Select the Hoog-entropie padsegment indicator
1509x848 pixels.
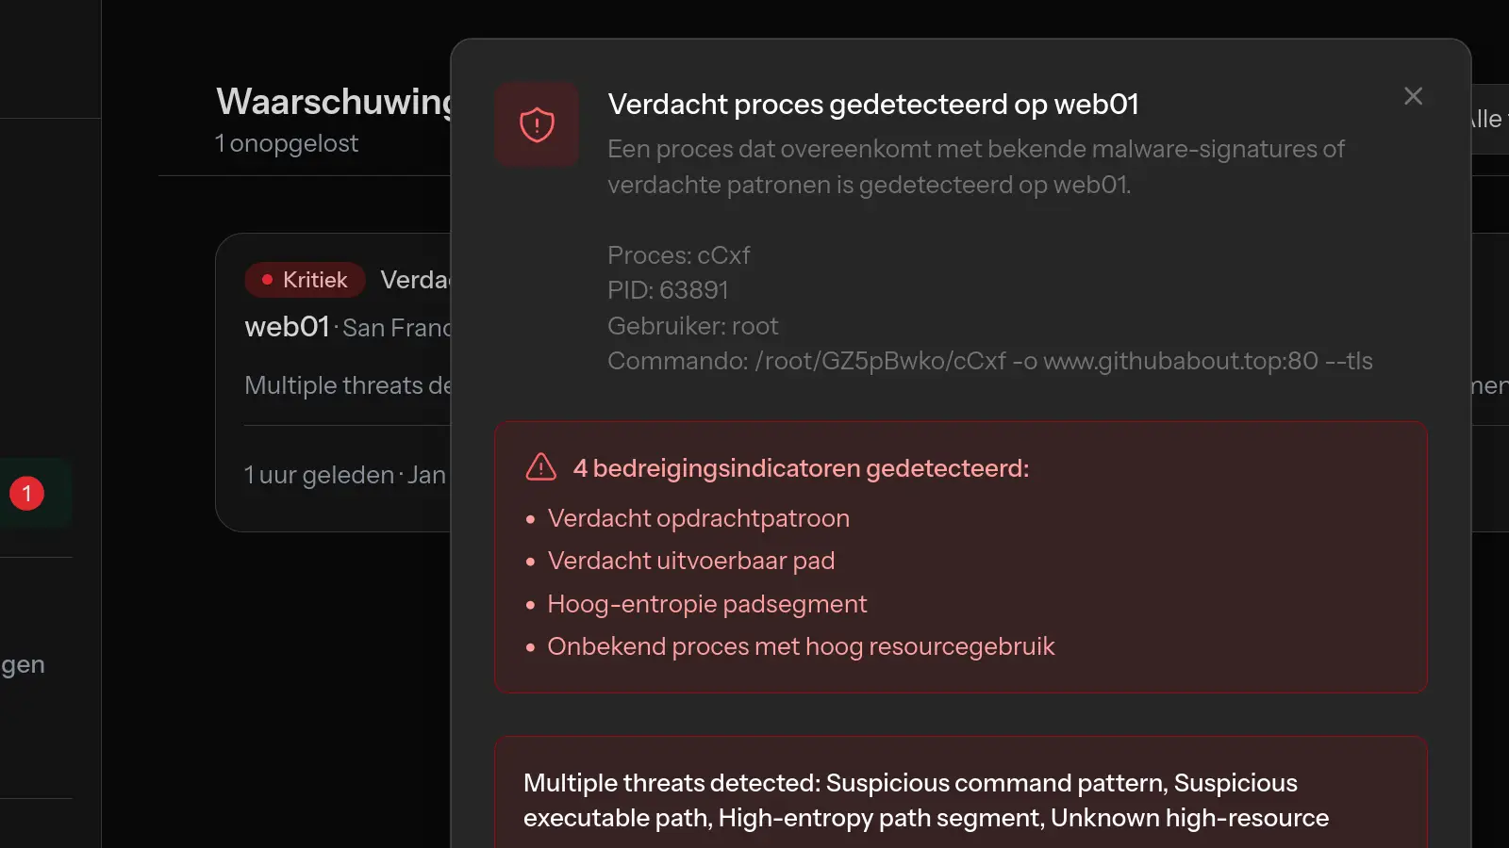tap(706, 603)
